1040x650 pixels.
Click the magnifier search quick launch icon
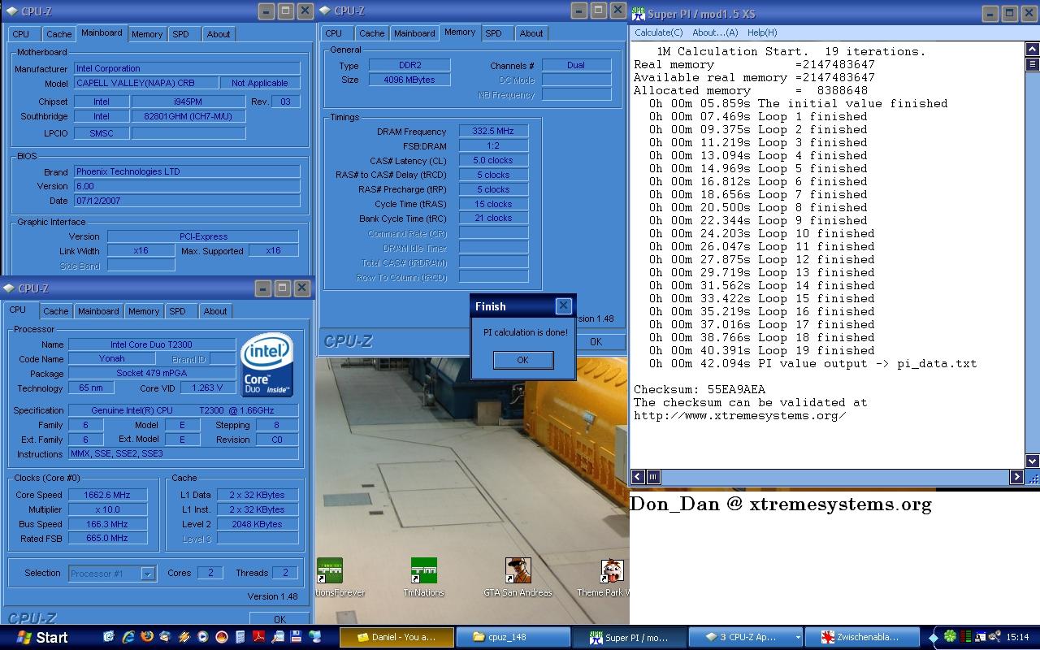pos(277,636)
